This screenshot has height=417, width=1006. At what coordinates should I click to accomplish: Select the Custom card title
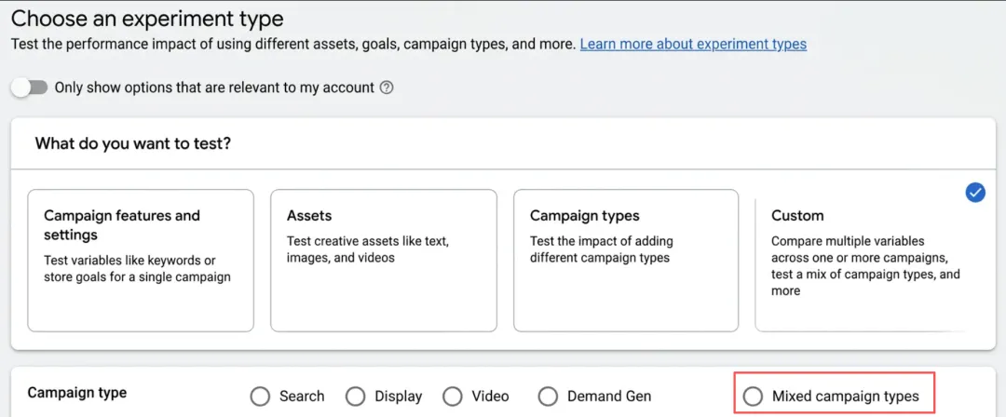[x=797, y=215]
